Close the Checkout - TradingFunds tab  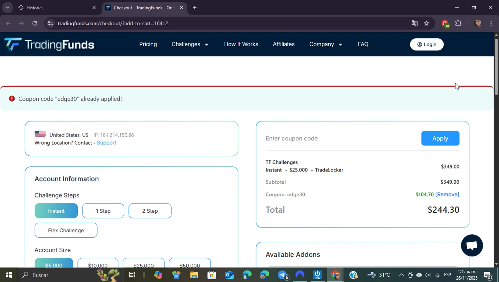pyautogui.click(x=181, y=8)
